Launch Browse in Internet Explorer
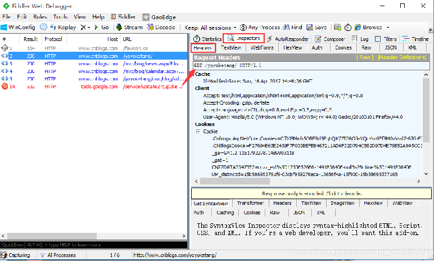This screenshot has height=261, width=434. tap(368, 27)
